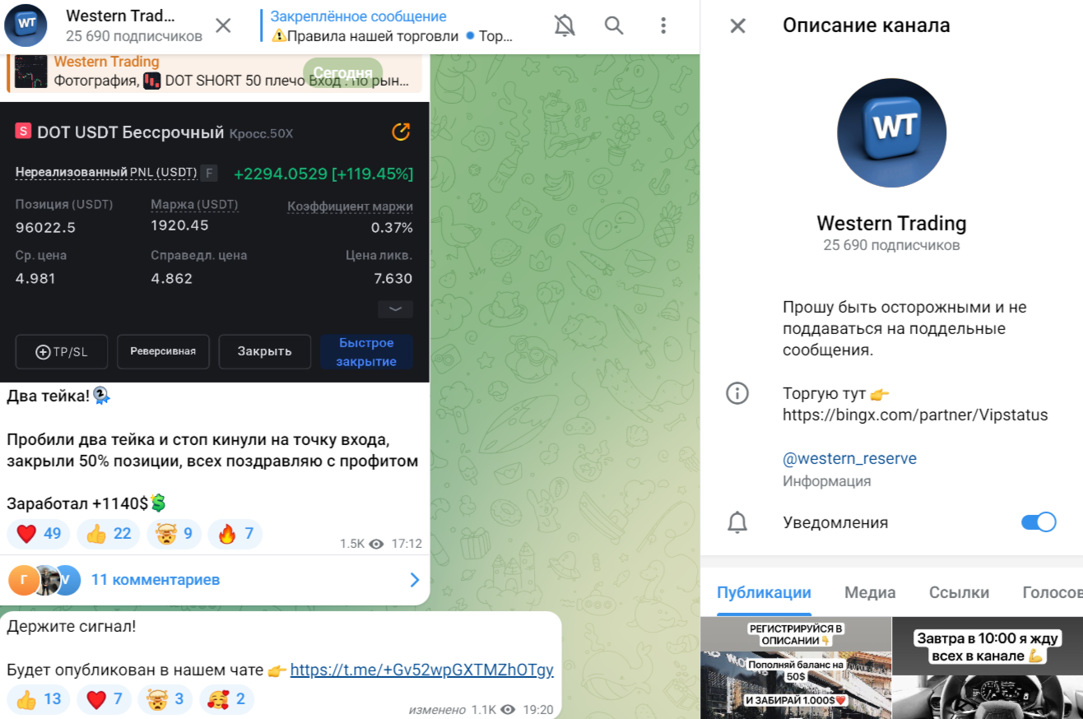
Task: Toggle the Уведомления notifications switch
Action: [x=1039, y=522]
